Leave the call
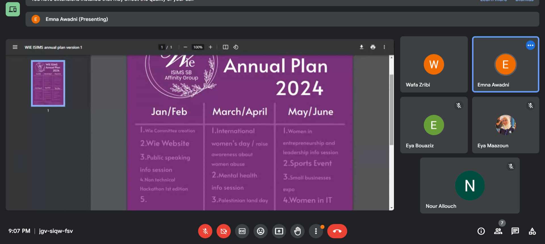This screenshot has height=244, width=545. tap(337, 231)
